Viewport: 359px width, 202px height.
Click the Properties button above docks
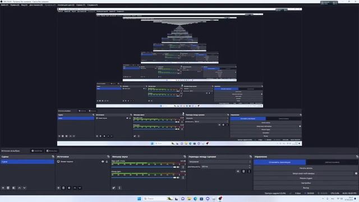pyautogui.click(x=37, y=151)
